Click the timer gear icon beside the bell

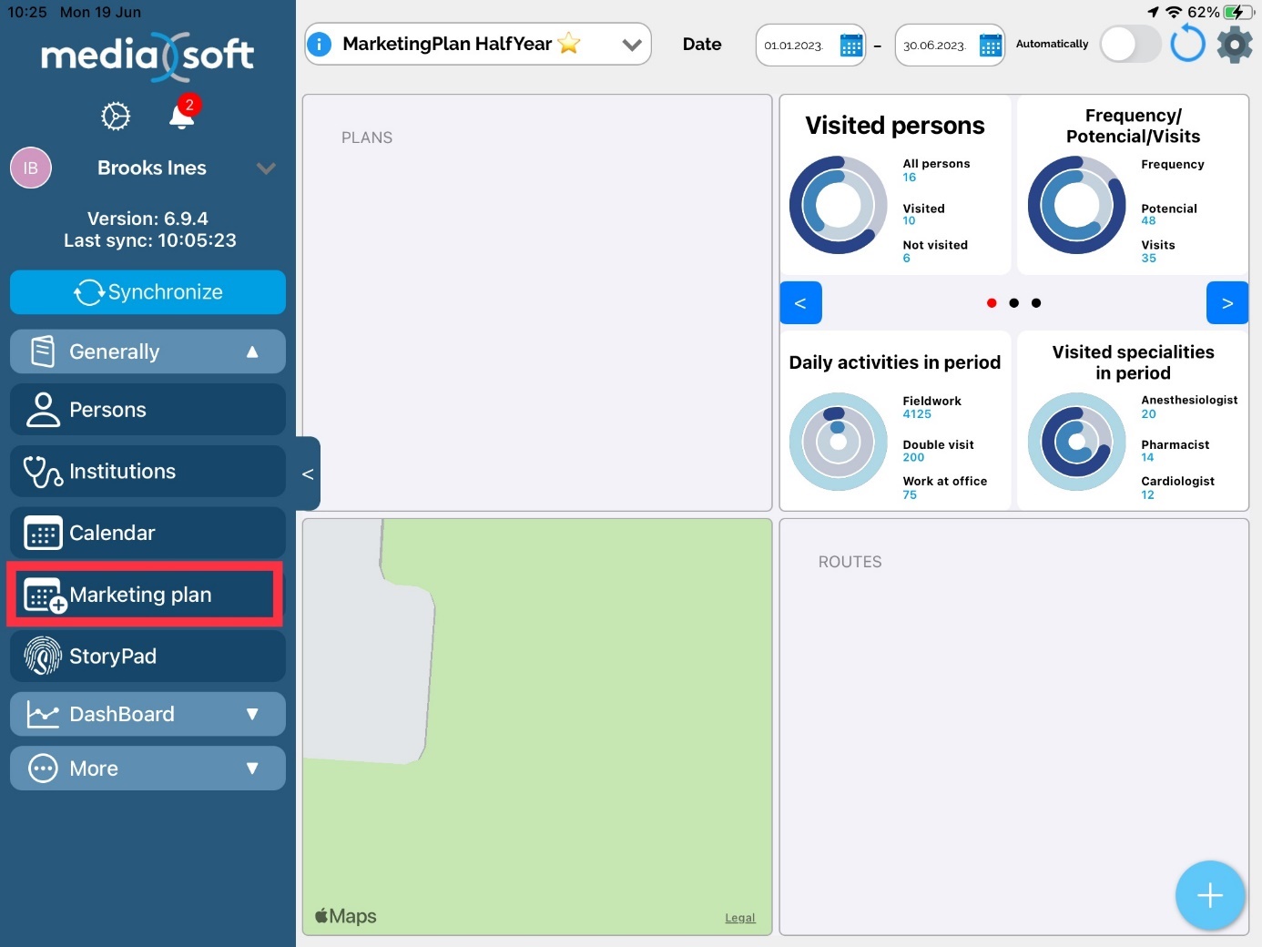click(116, 117)
